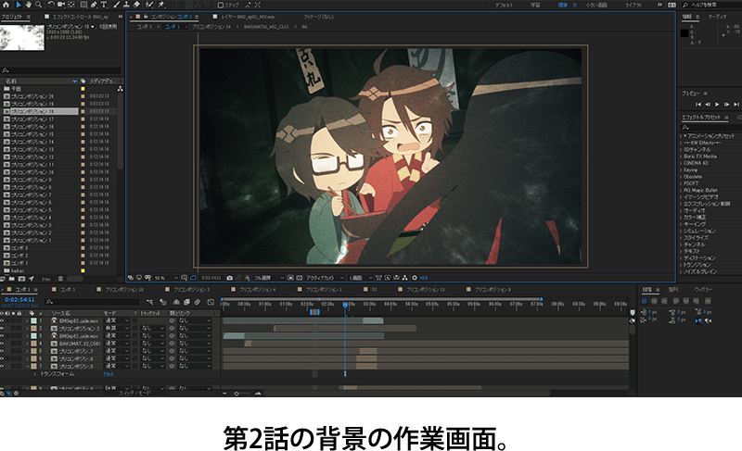This screenshot has width=742, height=451.
Task: Open track matte dropdown for layer 4
Action: [x=152, y=344]
